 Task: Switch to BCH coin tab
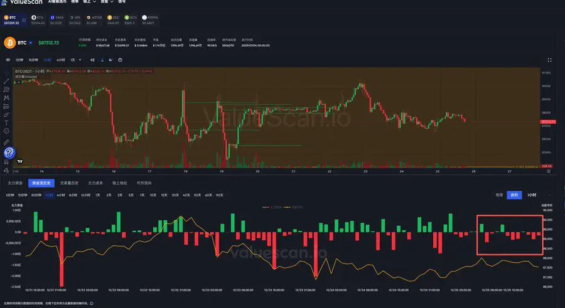131,20
